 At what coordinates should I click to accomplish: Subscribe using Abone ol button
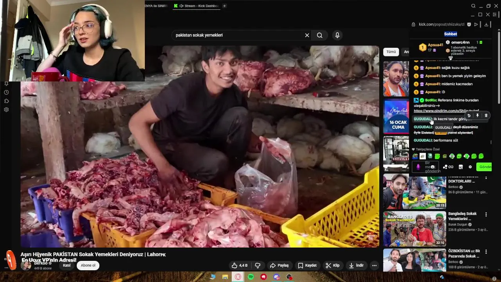point(88,266)
